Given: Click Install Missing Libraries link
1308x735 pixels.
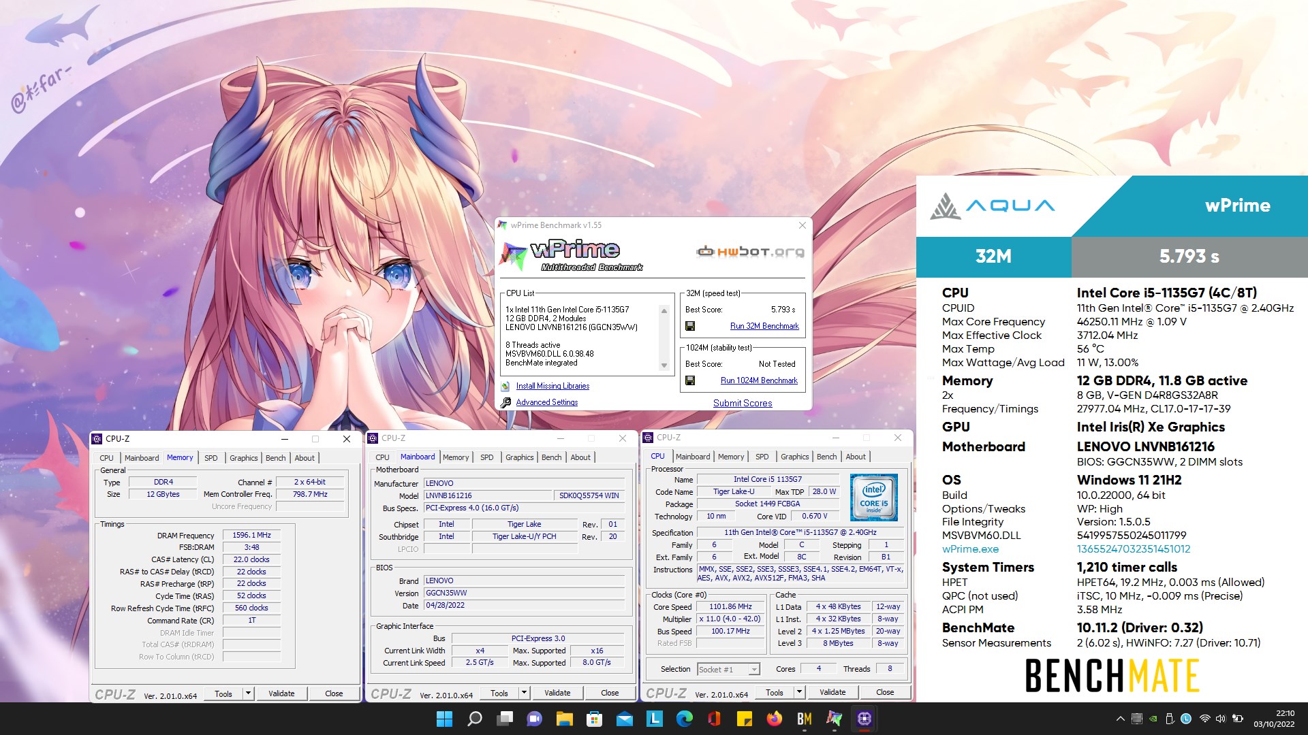Looking at the screenshot, I should pyautogui.click(x=552, y=386).
